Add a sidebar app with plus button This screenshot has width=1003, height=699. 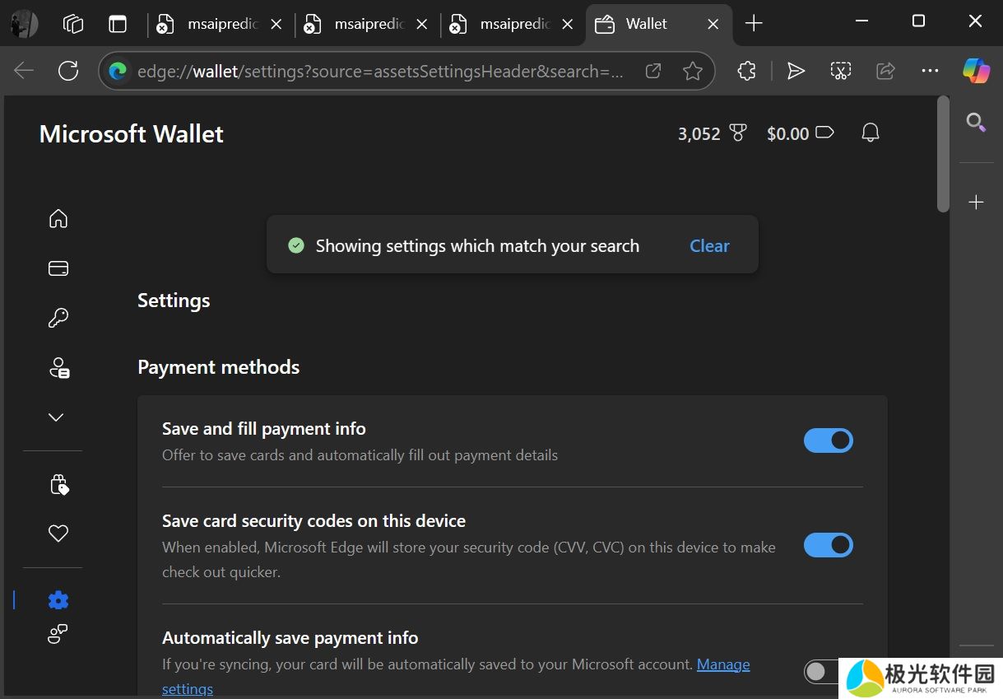tap(976, 203)
